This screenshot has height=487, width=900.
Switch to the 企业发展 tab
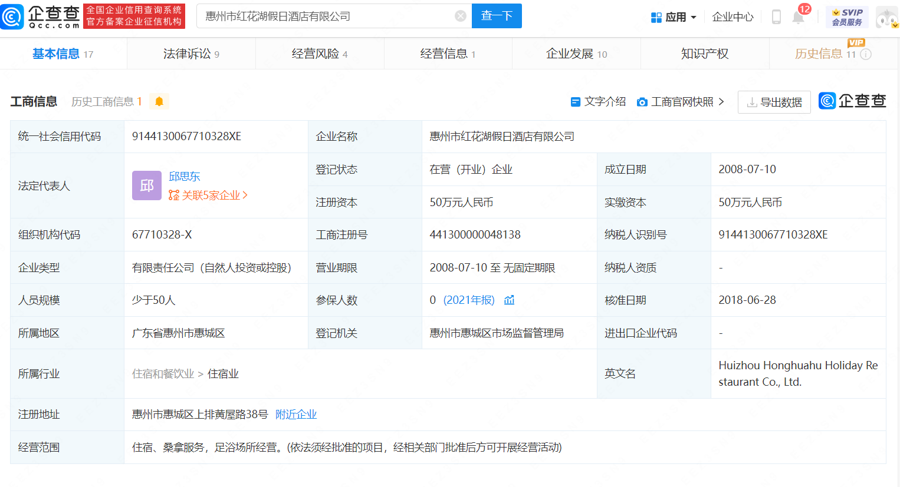coord(576,54)
